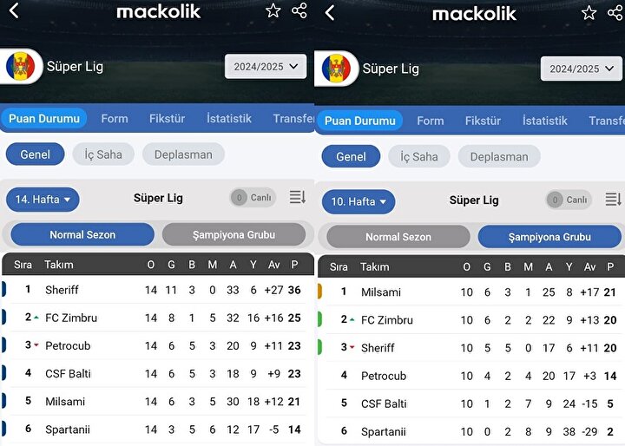Viewport: 625px width, 446px height.
Task: Favorite the league with left star icon
Action: pos(273,10)
